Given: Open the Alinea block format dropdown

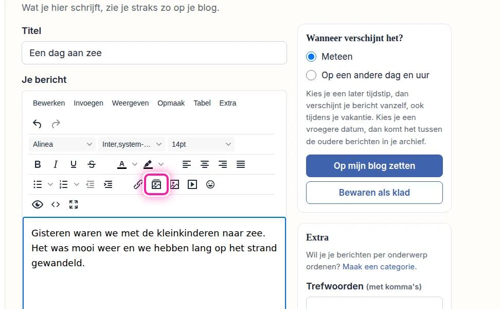Looking at the screenshot, I should 62,144.
